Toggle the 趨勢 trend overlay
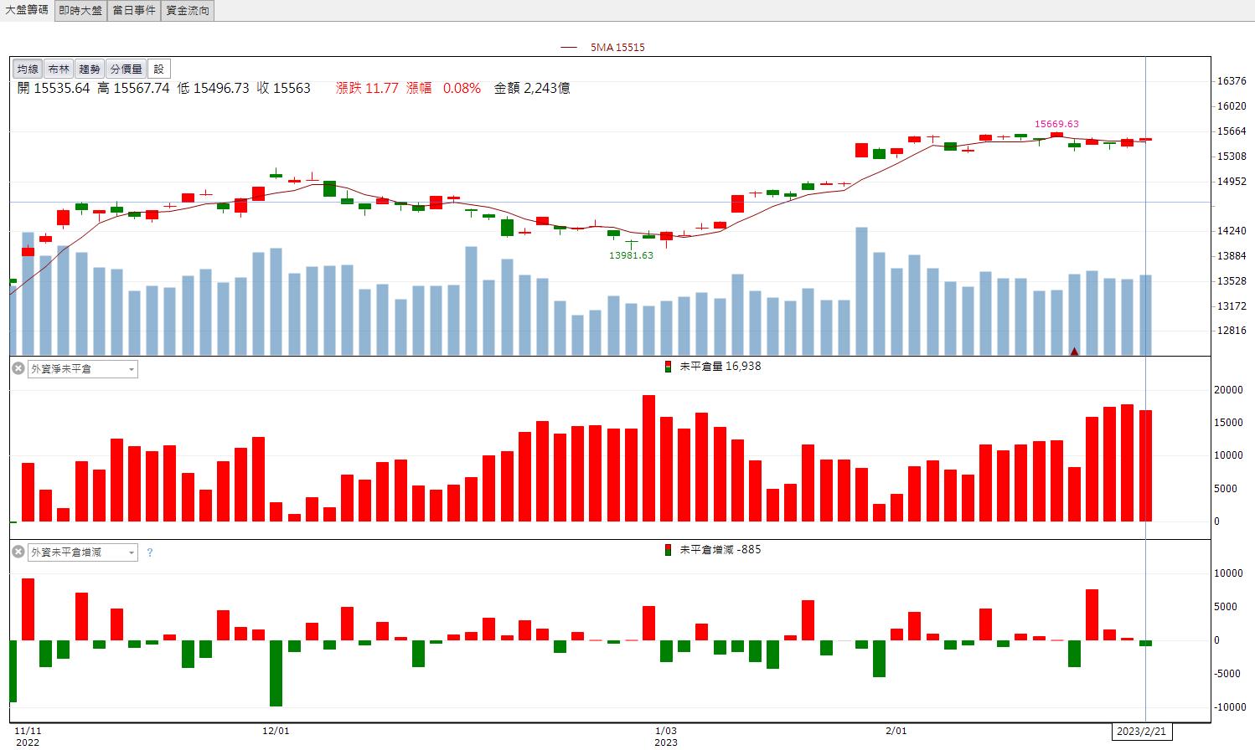 90,69
